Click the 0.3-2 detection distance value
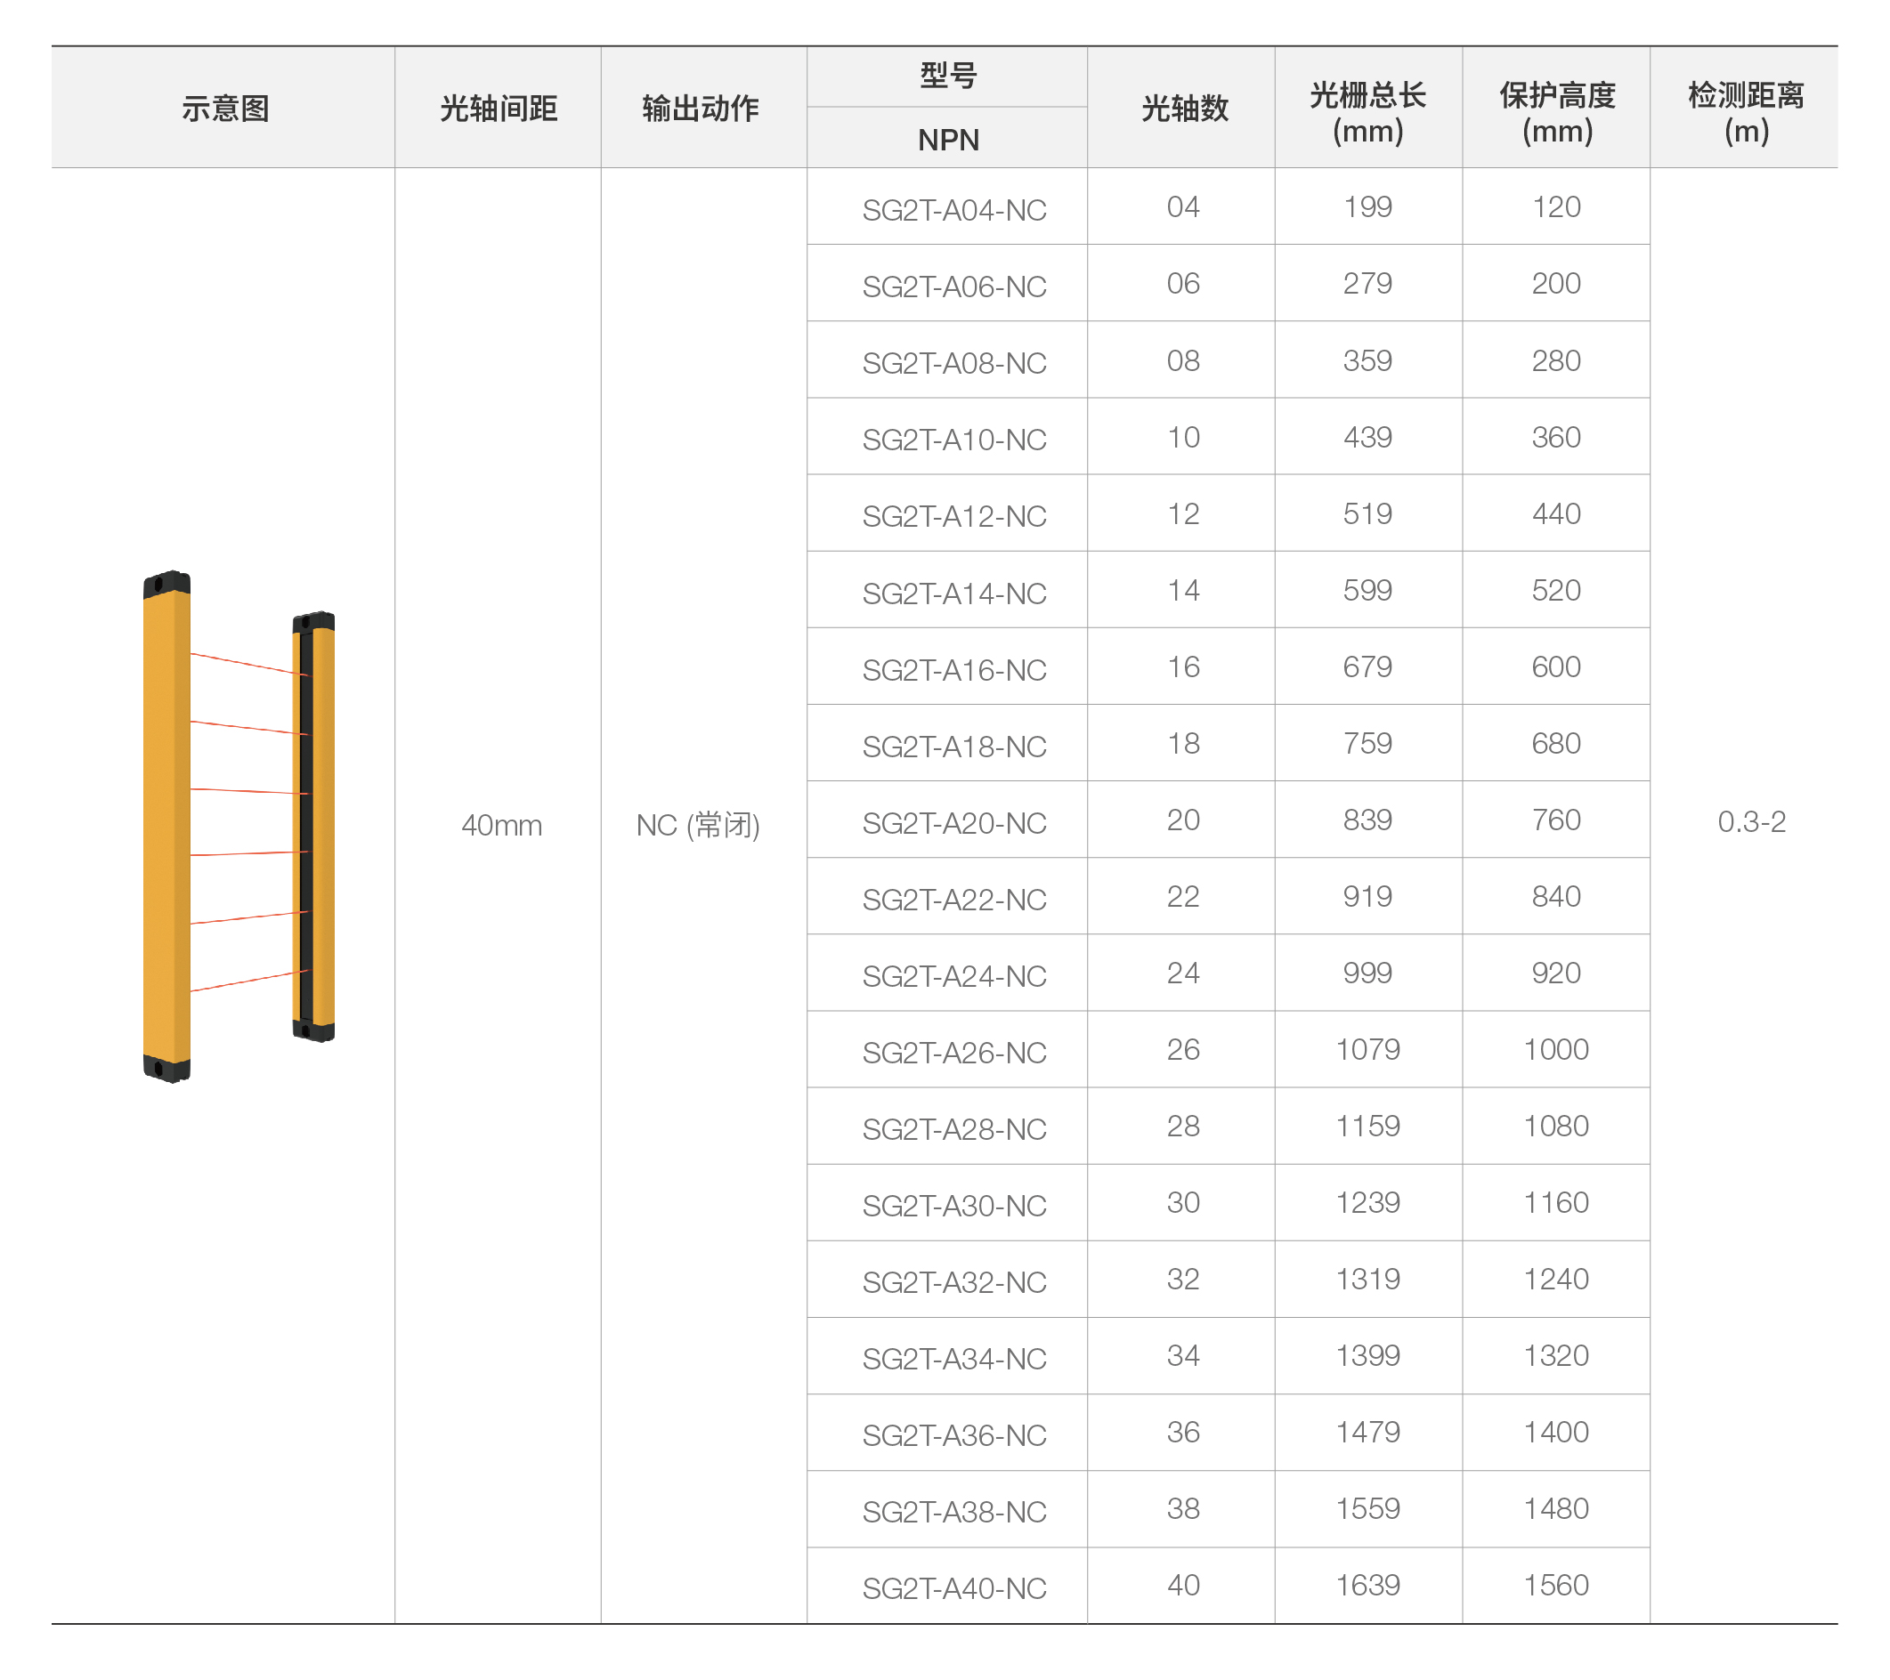Image resolution: width=1890 pixels, height=1680 pixels. pos(1751,820)
